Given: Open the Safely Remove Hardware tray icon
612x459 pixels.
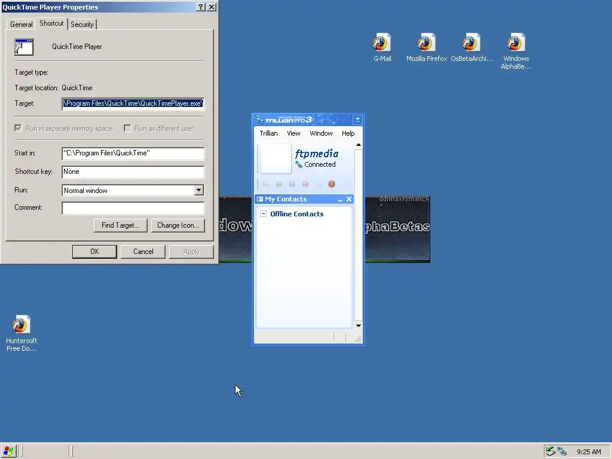Looking at the screenshot, I should (550, 451).
